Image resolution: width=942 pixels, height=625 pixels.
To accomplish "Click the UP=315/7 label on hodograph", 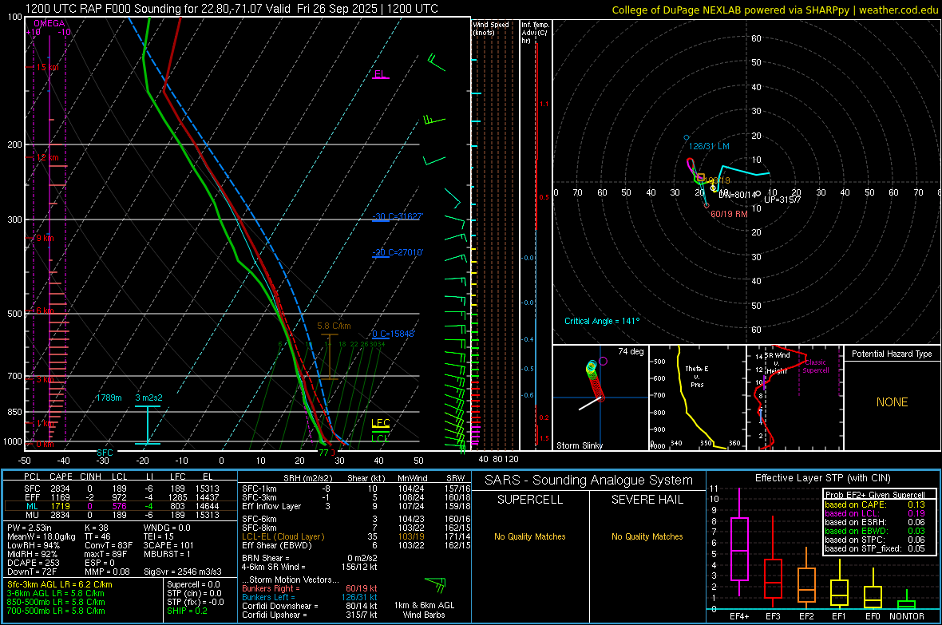I will (x=782, y=200).
